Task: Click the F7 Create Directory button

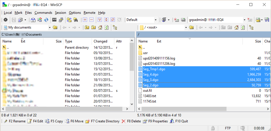Action: pos(102,121)
